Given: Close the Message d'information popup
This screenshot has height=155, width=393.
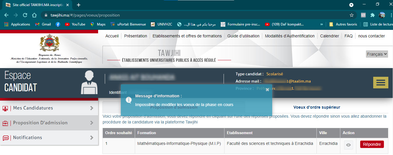Looking at the screenshot, I should 268,90.
